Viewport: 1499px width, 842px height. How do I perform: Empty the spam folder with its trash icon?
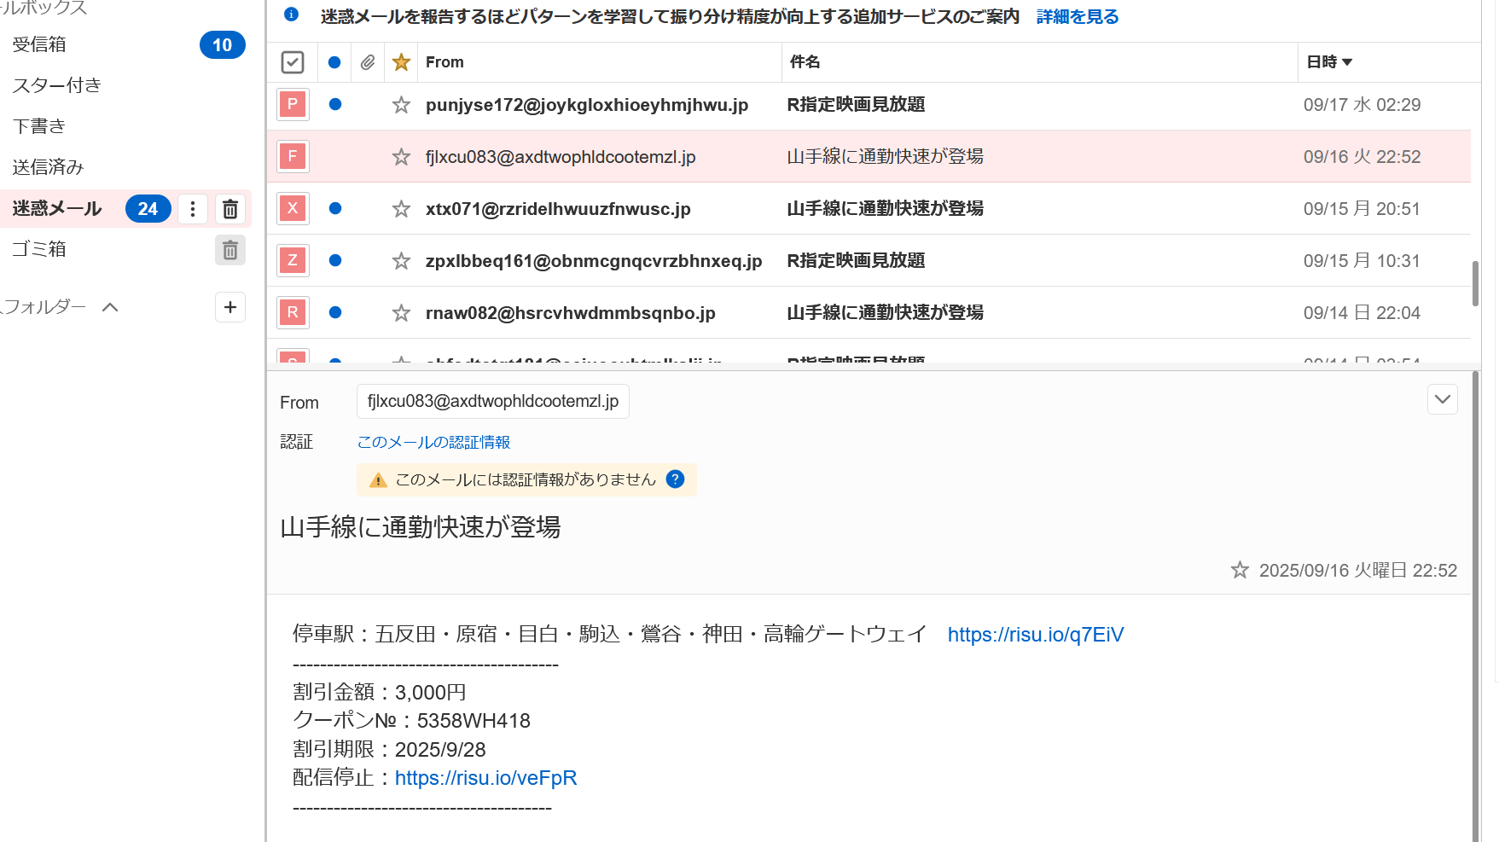click(x=229, y=209)
